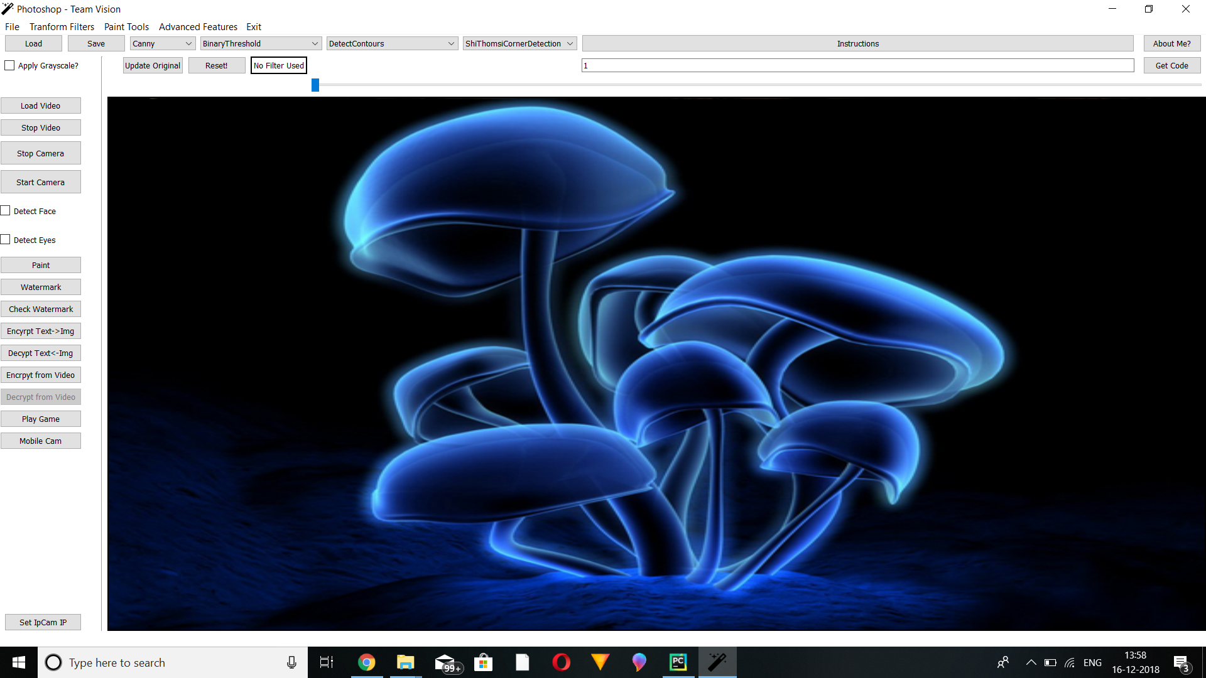Screen dimensions: 1206x678
Task: Open the Action Center notifications icon
Action: [x=1181, y=663]
